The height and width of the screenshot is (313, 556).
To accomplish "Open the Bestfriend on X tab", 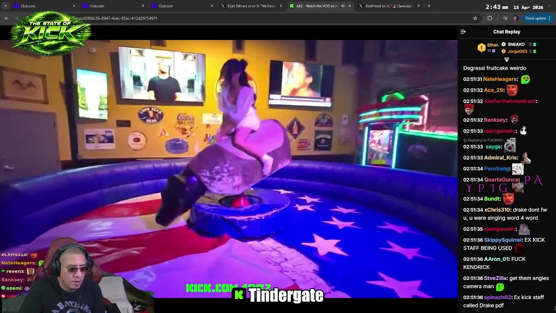I will pos(389,6).
